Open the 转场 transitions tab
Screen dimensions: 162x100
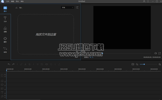click(5, 50)
